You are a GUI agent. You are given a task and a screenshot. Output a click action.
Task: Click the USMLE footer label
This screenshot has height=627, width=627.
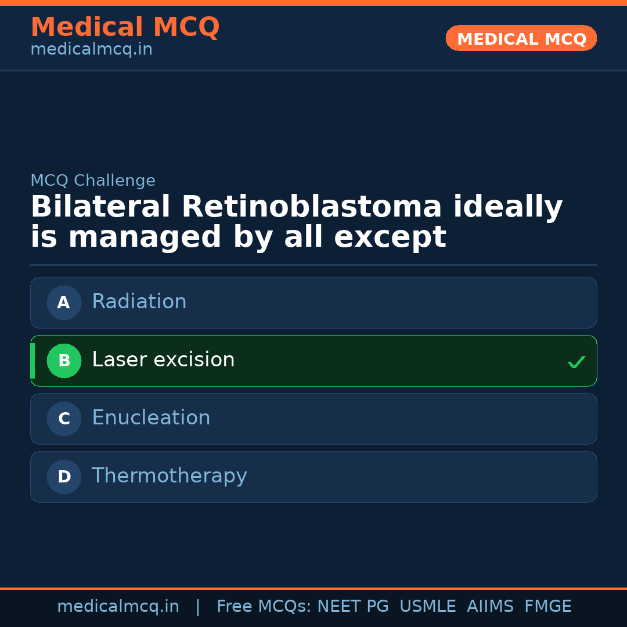pos(427,607)
